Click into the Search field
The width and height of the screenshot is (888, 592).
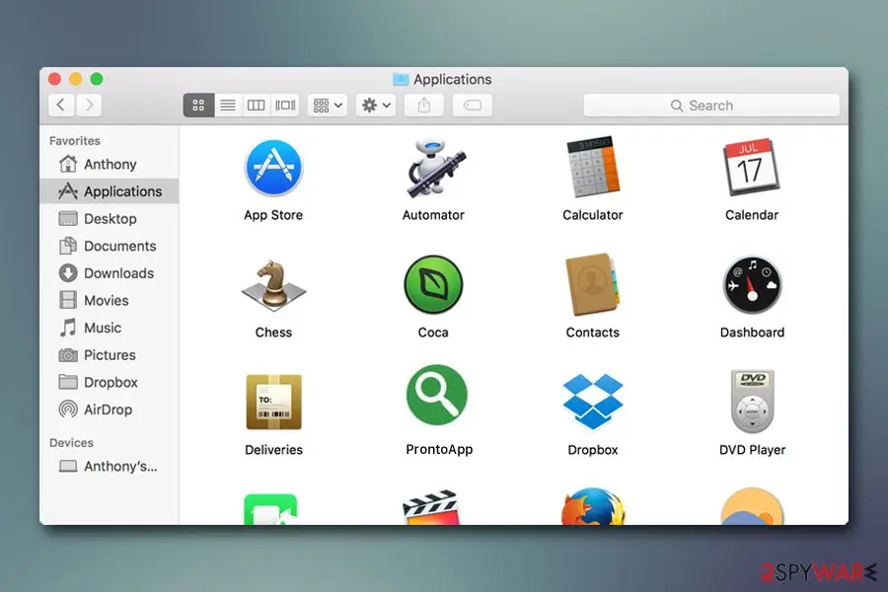click(711, 106)
